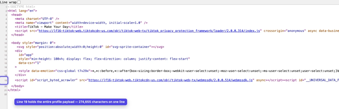Open the webmssdk.js script source link
The height and width of the screenshot is (109, 339).
pyautogui.click(x=171, y=80)
